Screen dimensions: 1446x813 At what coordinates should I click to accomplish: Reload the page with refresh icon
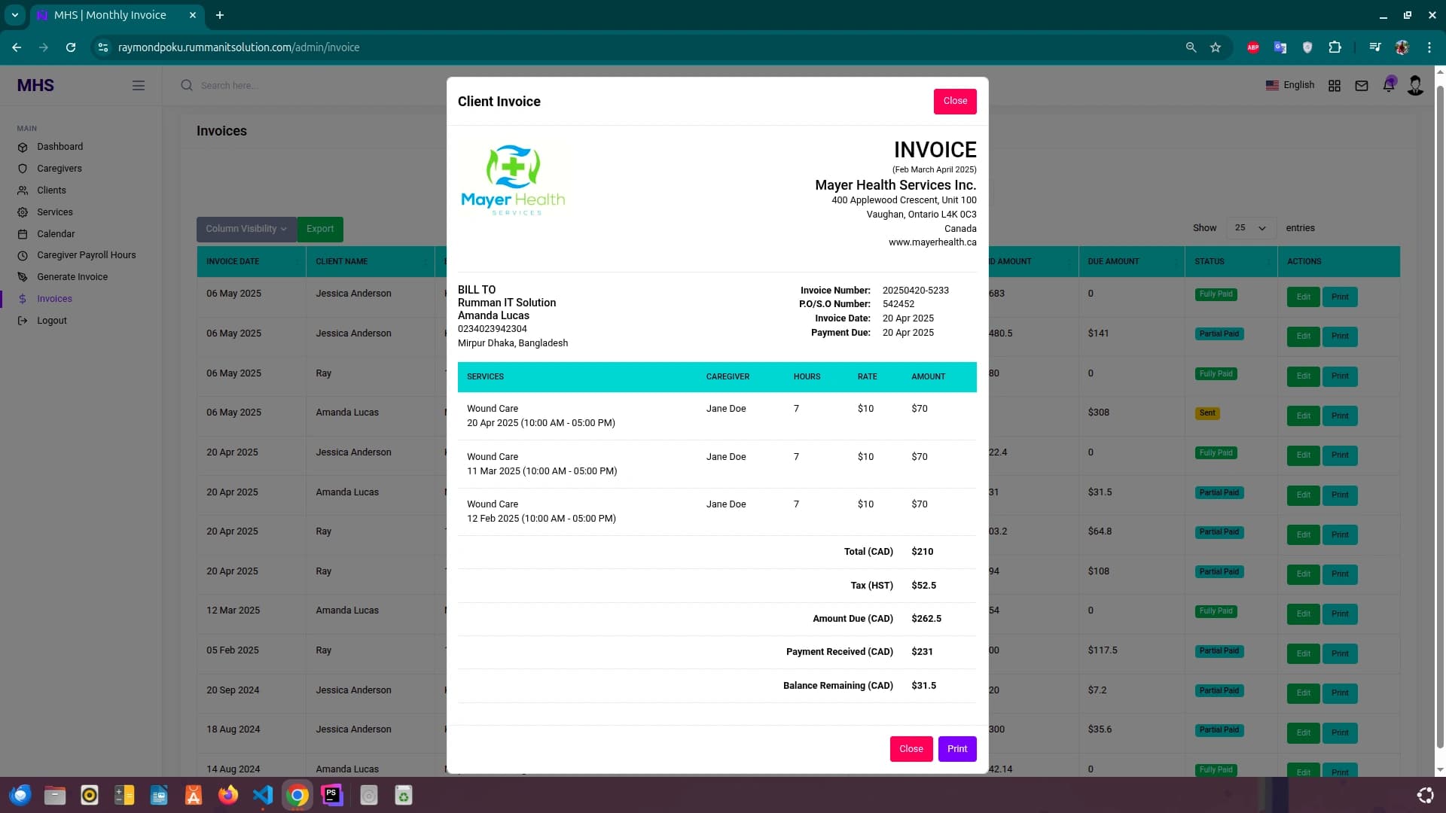pos(71,47)
